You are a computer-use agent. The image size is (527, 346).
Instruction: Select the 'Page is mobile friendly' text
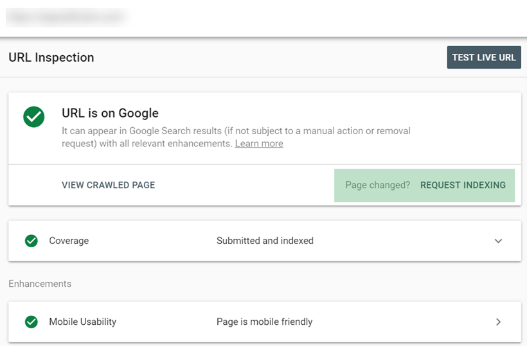pyautogui.click(x=265, y=322)
